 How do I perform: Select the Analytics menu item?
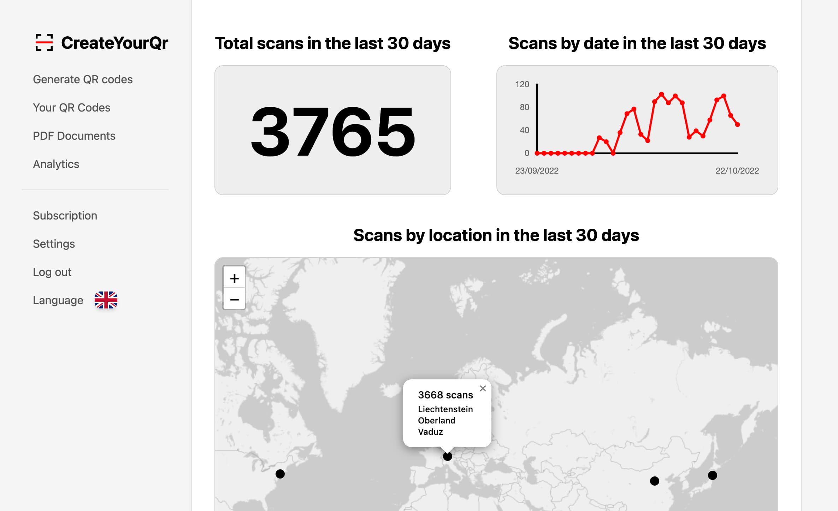pyautogui.click(x=56, y=164)
